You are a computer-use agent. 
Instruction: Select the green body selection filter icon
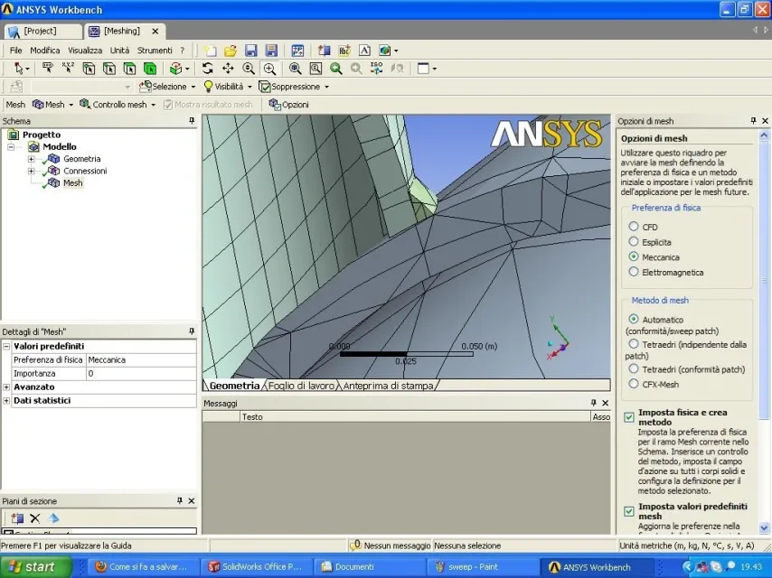click(x=150, y=69)
